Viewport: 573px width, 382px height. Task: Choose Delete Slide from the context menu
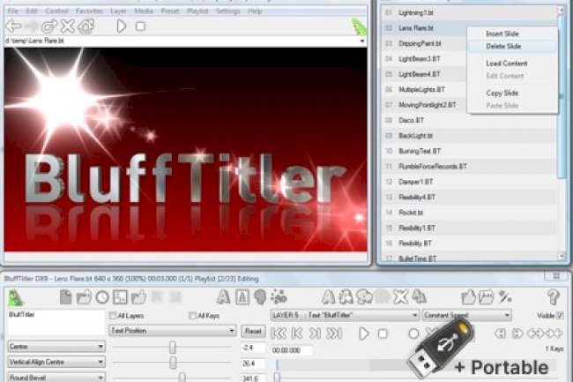(512, 46)
